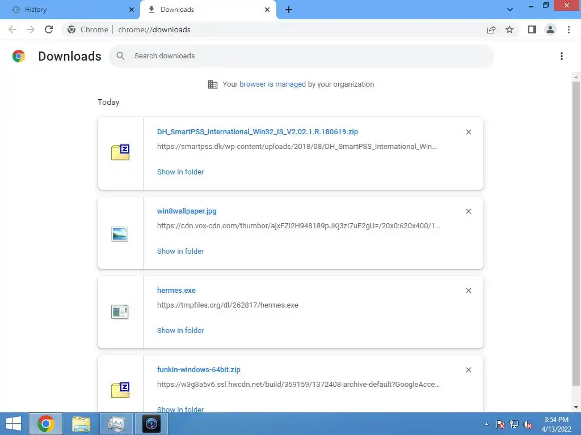Click the smartpss.dk source URL
The width and height of the screenshot is (581, 435).
[297, 147]
